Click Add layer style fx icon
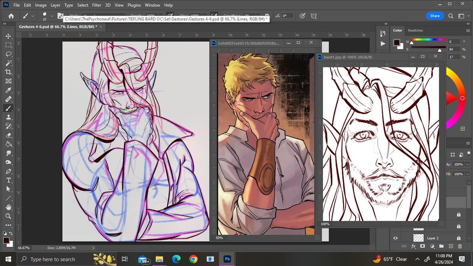 point(413,246)
